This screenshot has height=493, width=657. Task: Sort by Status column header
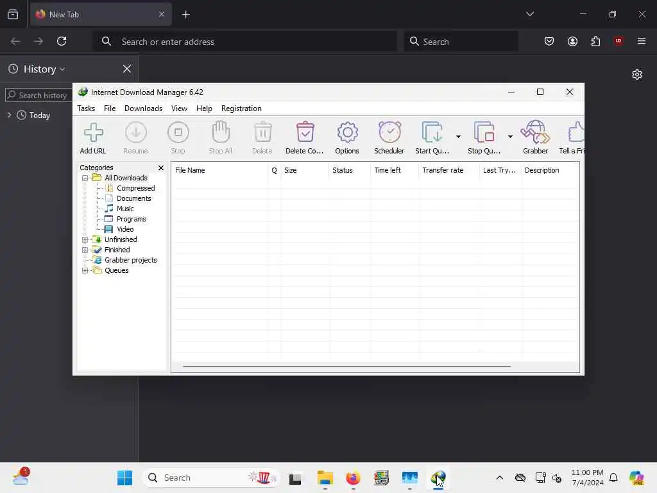pyautogui.click(x=350, y=170)
